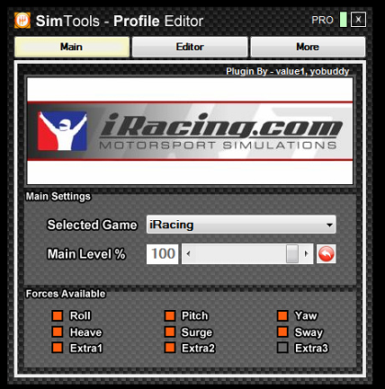Click the iRacing.com banner image
Viewport: 385px width, 389px height.
tap(190, 131)
